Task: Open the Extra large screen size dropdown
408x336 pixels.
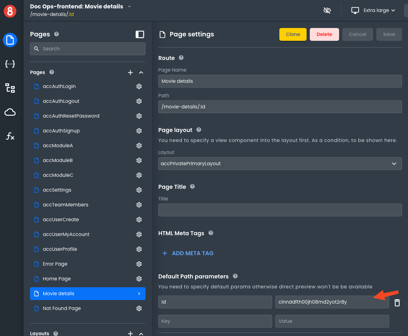Action: click(373, 10)
